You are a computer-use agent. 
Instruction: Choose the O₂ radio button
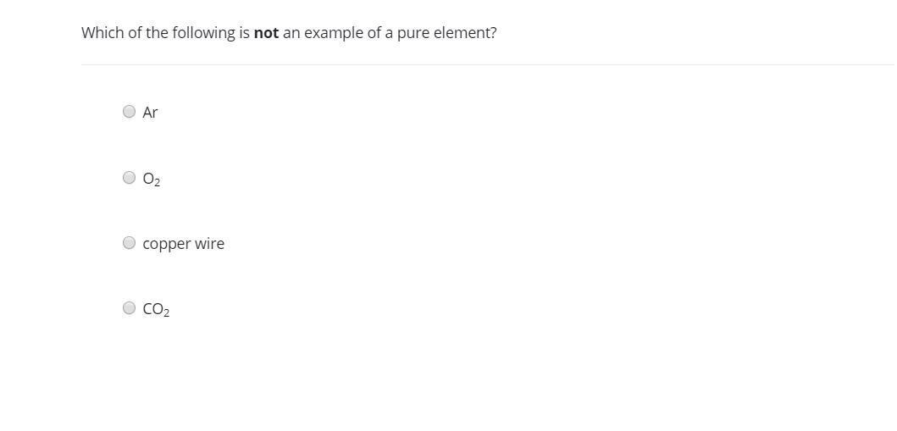[x=129, y=177]
